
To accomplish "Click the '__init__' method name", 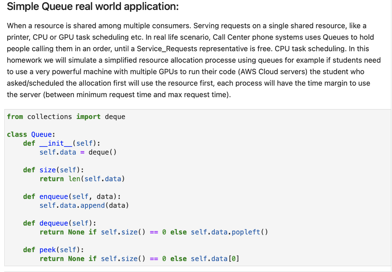I will click(56, 143).
